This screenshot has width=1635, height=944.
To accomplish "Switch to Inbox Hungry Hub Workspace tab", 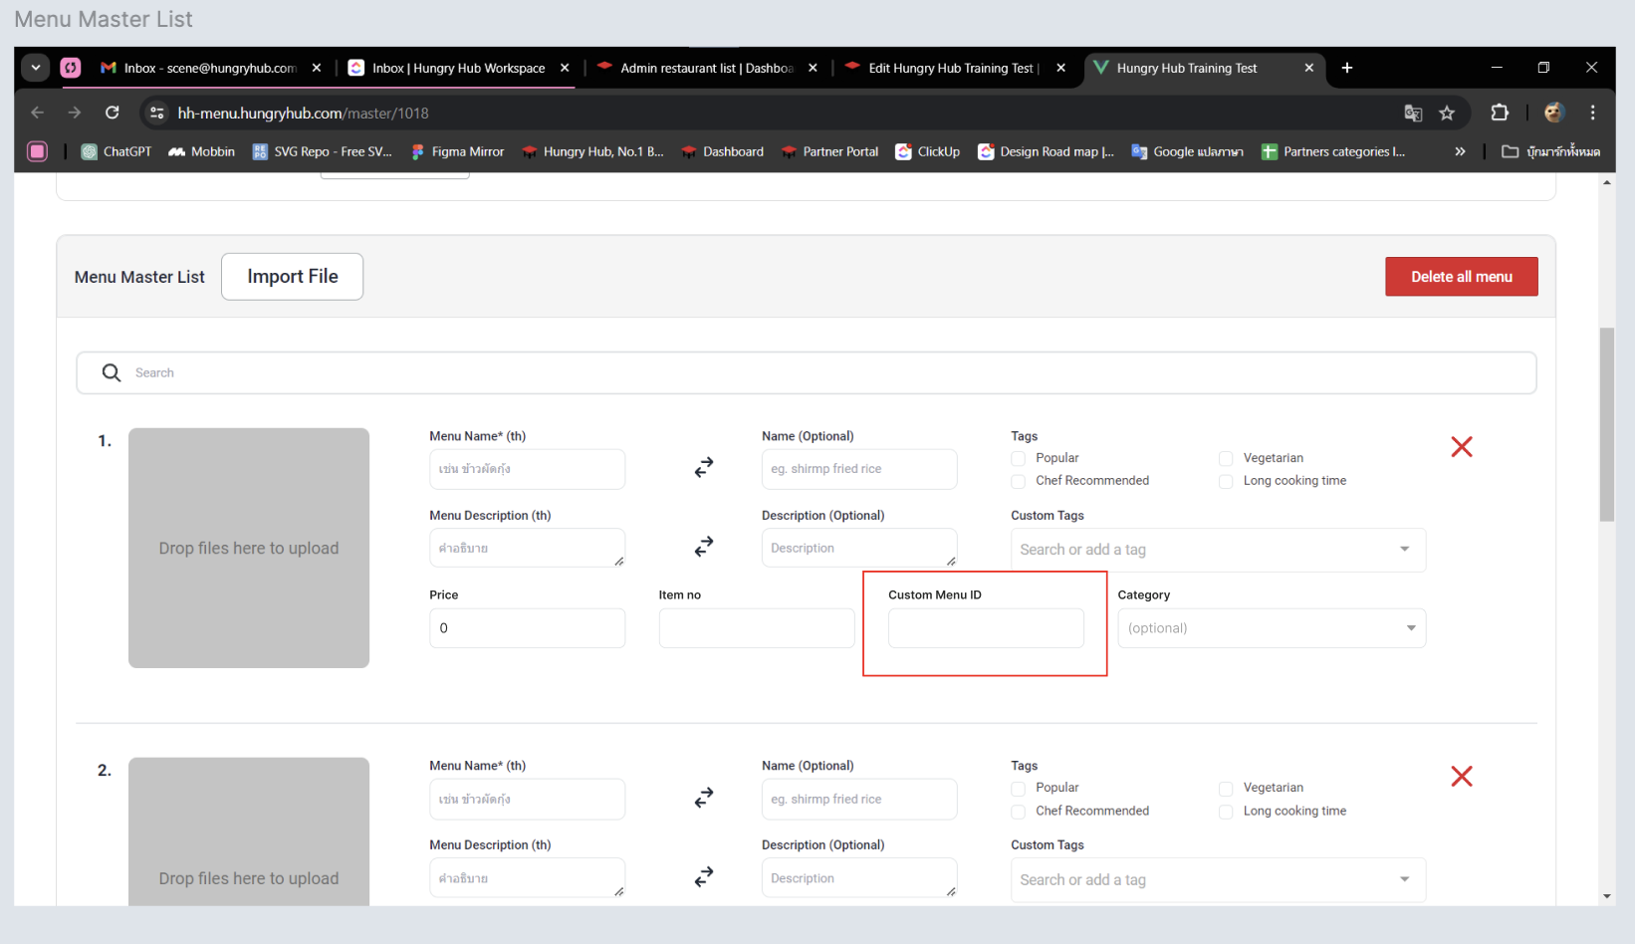I will coord(458,68).
